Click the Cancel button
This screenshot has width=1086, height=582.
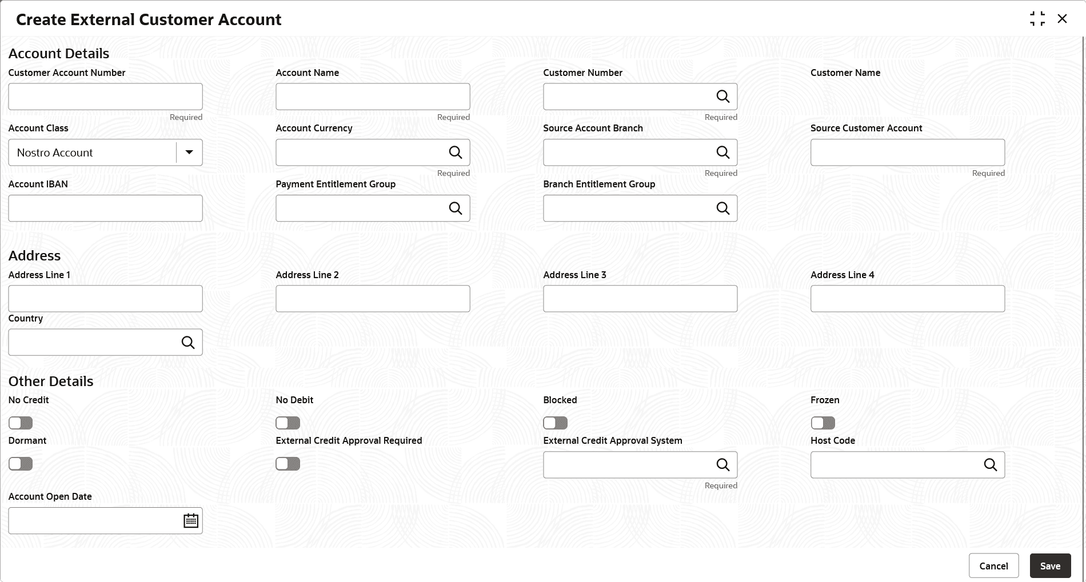993,566
